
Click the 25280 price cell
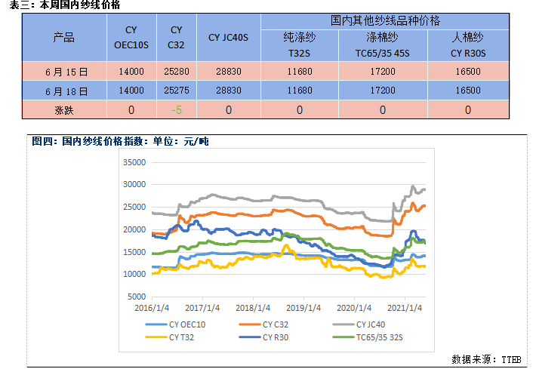pyautogui.click(x=177, y=72)
